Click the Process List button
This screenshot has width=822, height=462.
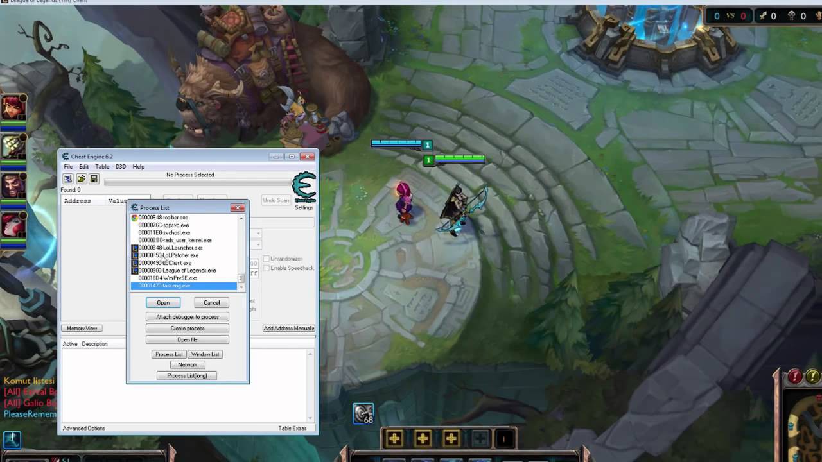point(170,354)
